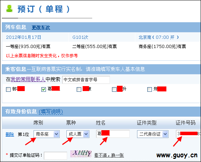Image resolution: width=201 pixels, height=162 pixels.
Task: Click the 证件号码 ID number field
Action: (x=188, y=134)
